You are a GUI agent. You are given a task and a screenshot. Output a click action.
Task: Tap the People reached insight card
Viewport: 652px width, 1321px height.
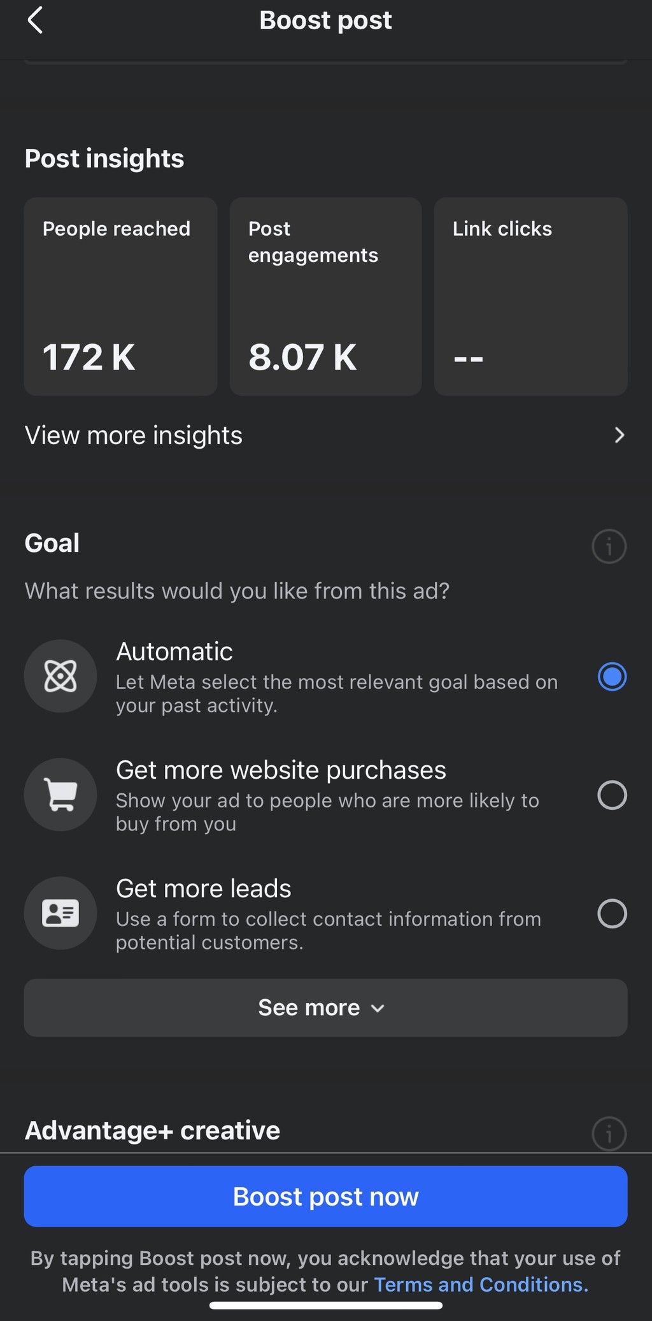(x=120, y=296)
